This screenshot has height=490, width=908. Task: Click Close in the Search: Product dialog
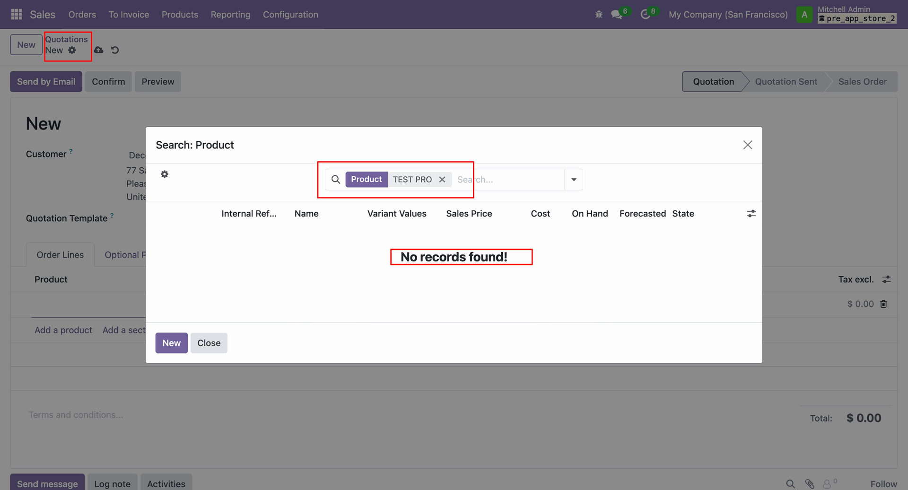pyautogui.click(x=209, y=343)
